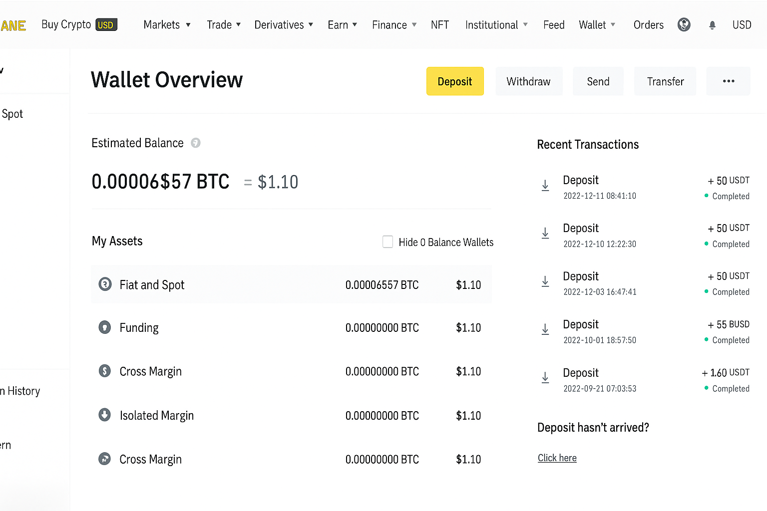
Task: Select the USD currency selector
Action: coord(742,25)
